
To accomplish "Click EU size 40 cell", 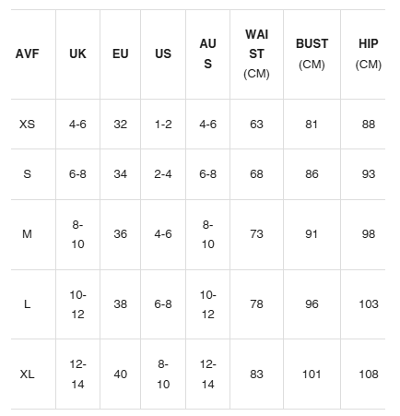I will (120, 374).
